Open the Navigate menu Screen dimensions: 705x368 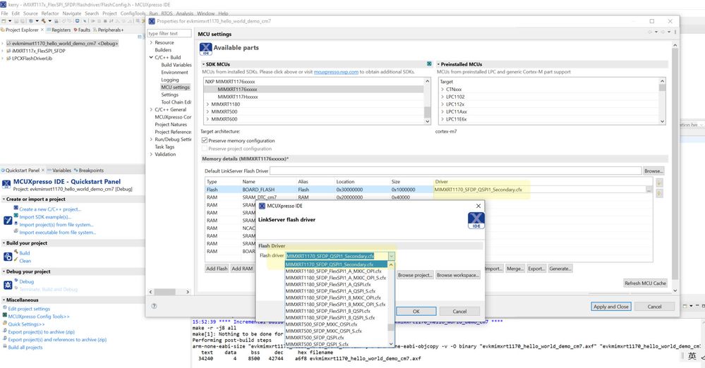pos(72,13)
